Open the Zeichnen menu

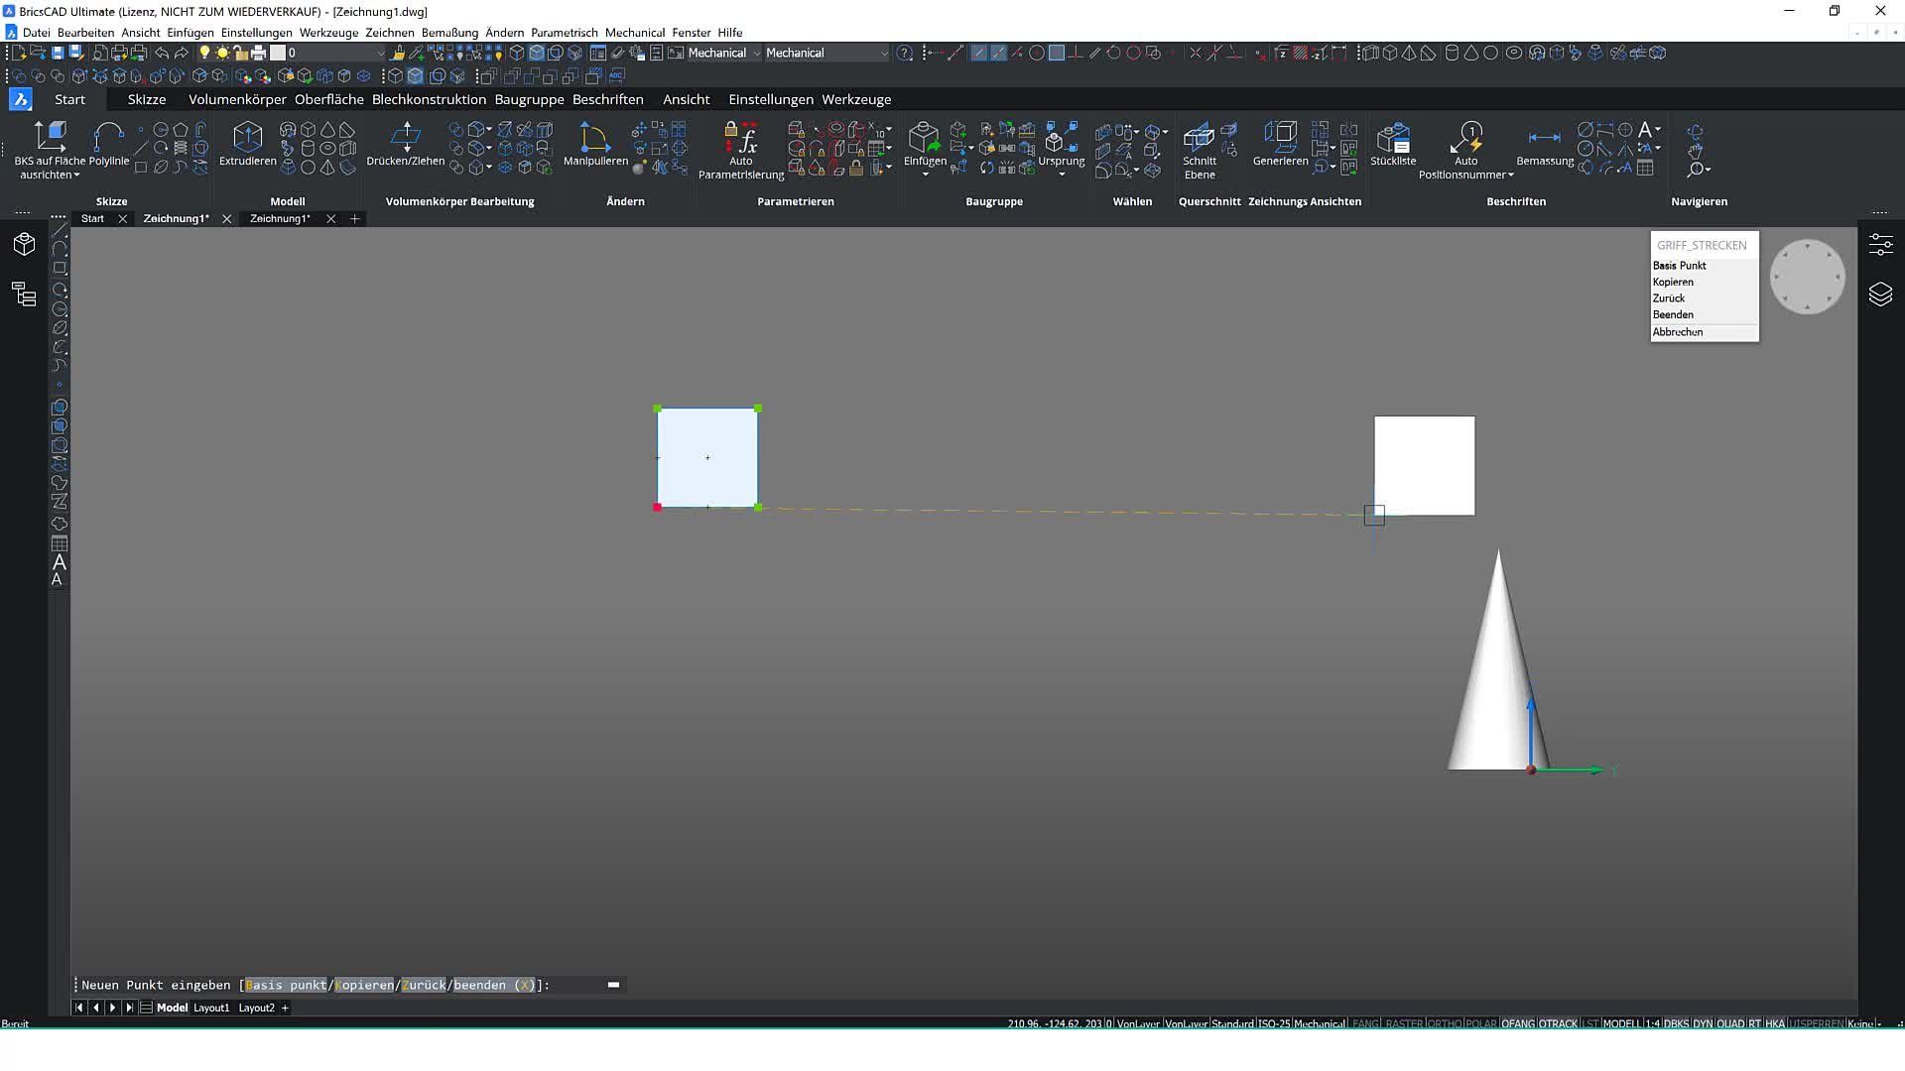(x=389, y=33)
